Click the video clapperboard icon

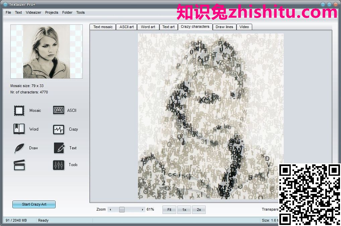[19, 165]
